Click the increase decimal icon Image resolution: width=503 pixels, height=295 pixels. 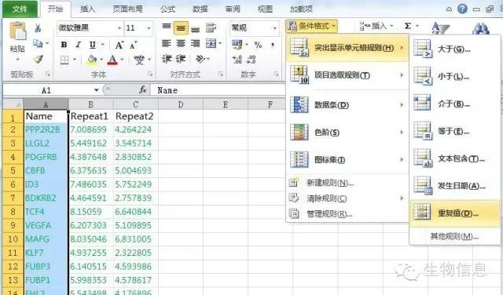click(237, 60)
